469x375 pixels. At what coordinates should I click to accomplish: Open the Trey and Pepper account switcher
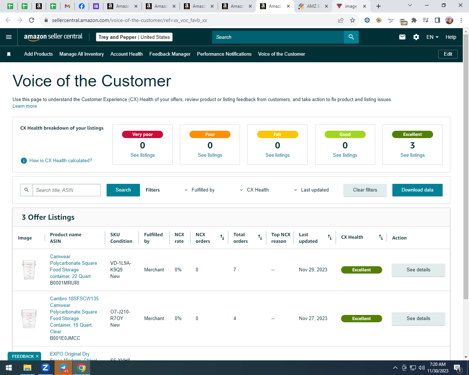[x=134, y=37]
